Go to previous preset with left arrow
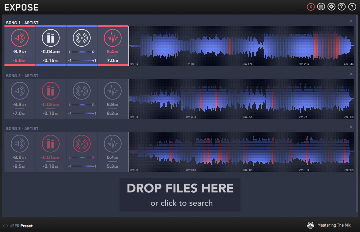Image resolution: width=360 pixels, height=232 pixels. coord(4,226)
